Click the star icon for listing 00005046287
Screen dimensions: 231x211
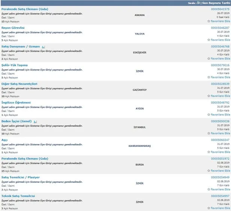coord(209,40)
